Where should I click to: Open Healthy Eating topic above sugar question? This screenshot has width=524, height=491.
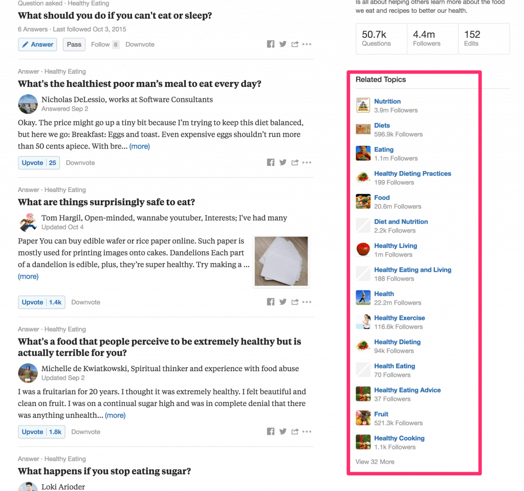65,459
